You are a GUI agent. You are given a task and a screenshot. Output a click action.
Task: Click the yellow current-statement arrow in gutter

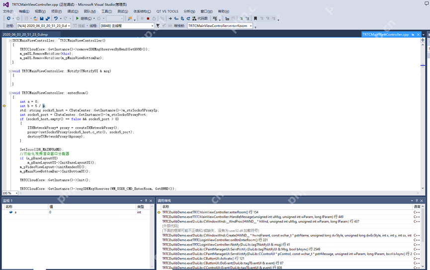(4, 106)
